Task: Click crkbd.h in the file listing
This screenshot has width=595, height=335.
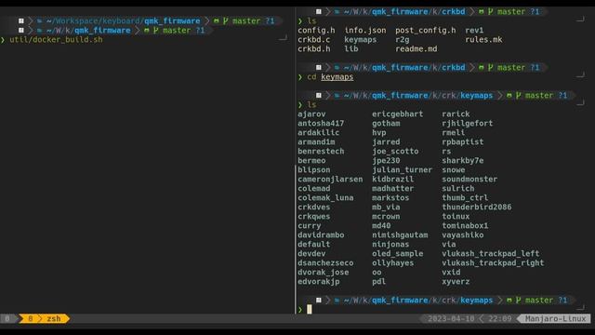Action: tap(314, 49)
